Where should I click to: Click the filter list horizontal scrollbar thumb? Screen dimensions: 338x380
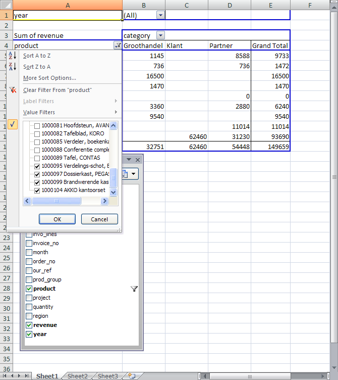pos(56,201)
